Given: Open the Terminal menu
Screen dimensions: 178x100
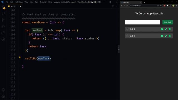Looking at the screenshot, I should (x=43, y=2).
